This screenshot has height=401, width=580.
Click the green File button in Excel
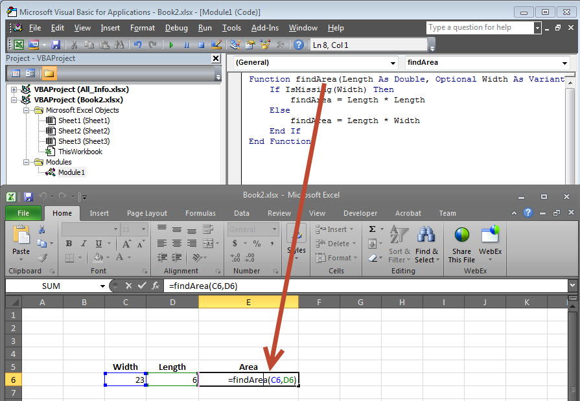[x=23, y=213]
